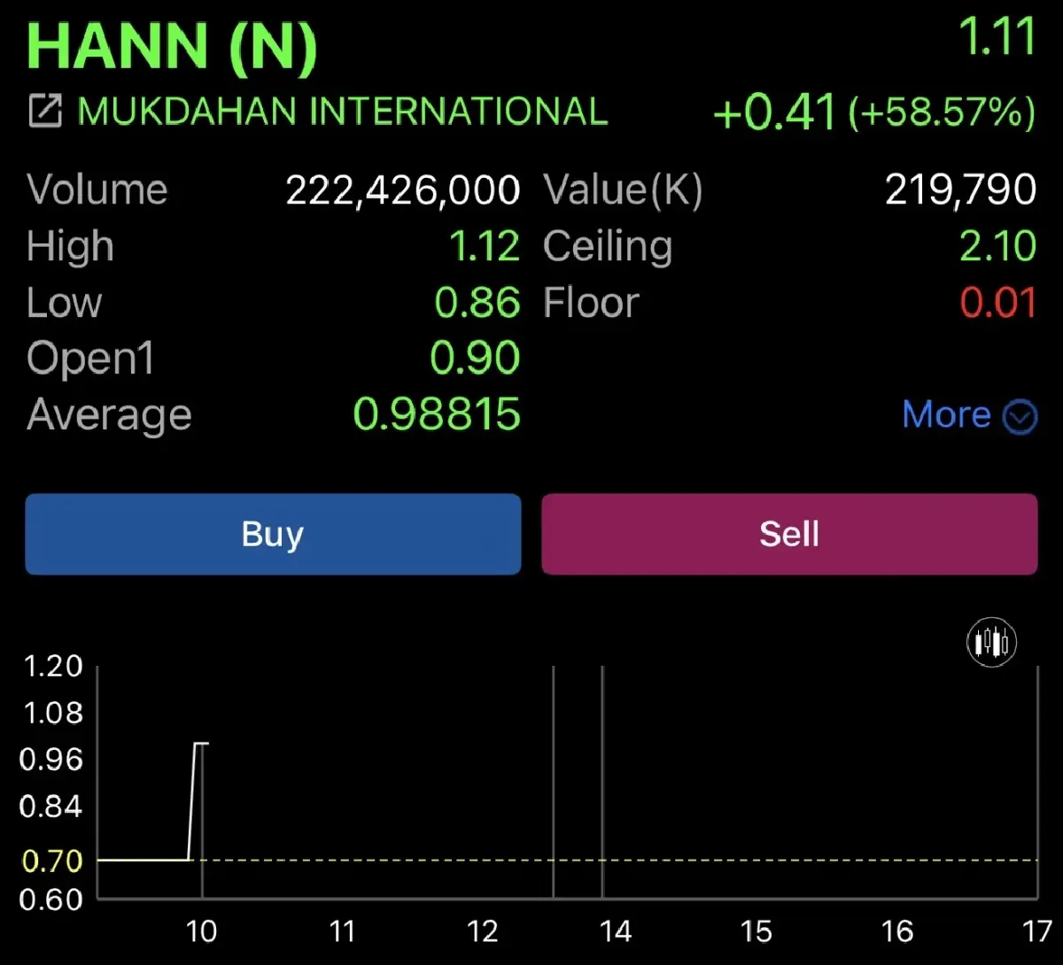Click the Floor price 0.01
Image resolution: width=1063 pixels, height=965 pixels.
(998, 303)
